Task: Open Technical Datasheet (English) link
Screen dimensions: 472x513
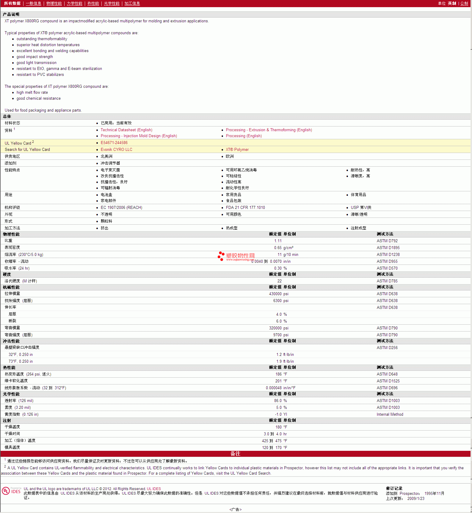Action: tap(126, 130)
